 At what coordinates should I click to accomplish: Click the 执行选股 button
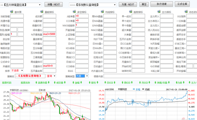click(x=162, y=4)
